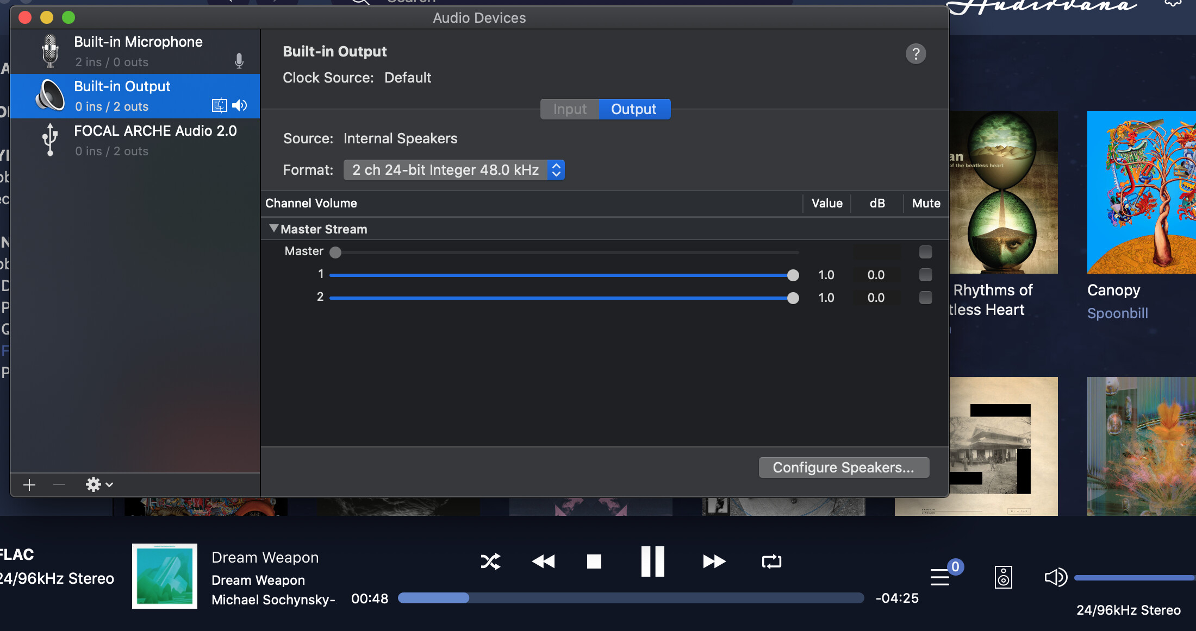
Task: Collapse the Master Stream section
Action: click(275, 229)
